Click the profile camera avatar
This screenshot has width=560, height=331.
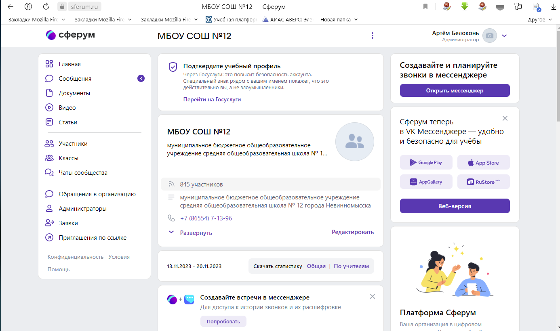490,36
